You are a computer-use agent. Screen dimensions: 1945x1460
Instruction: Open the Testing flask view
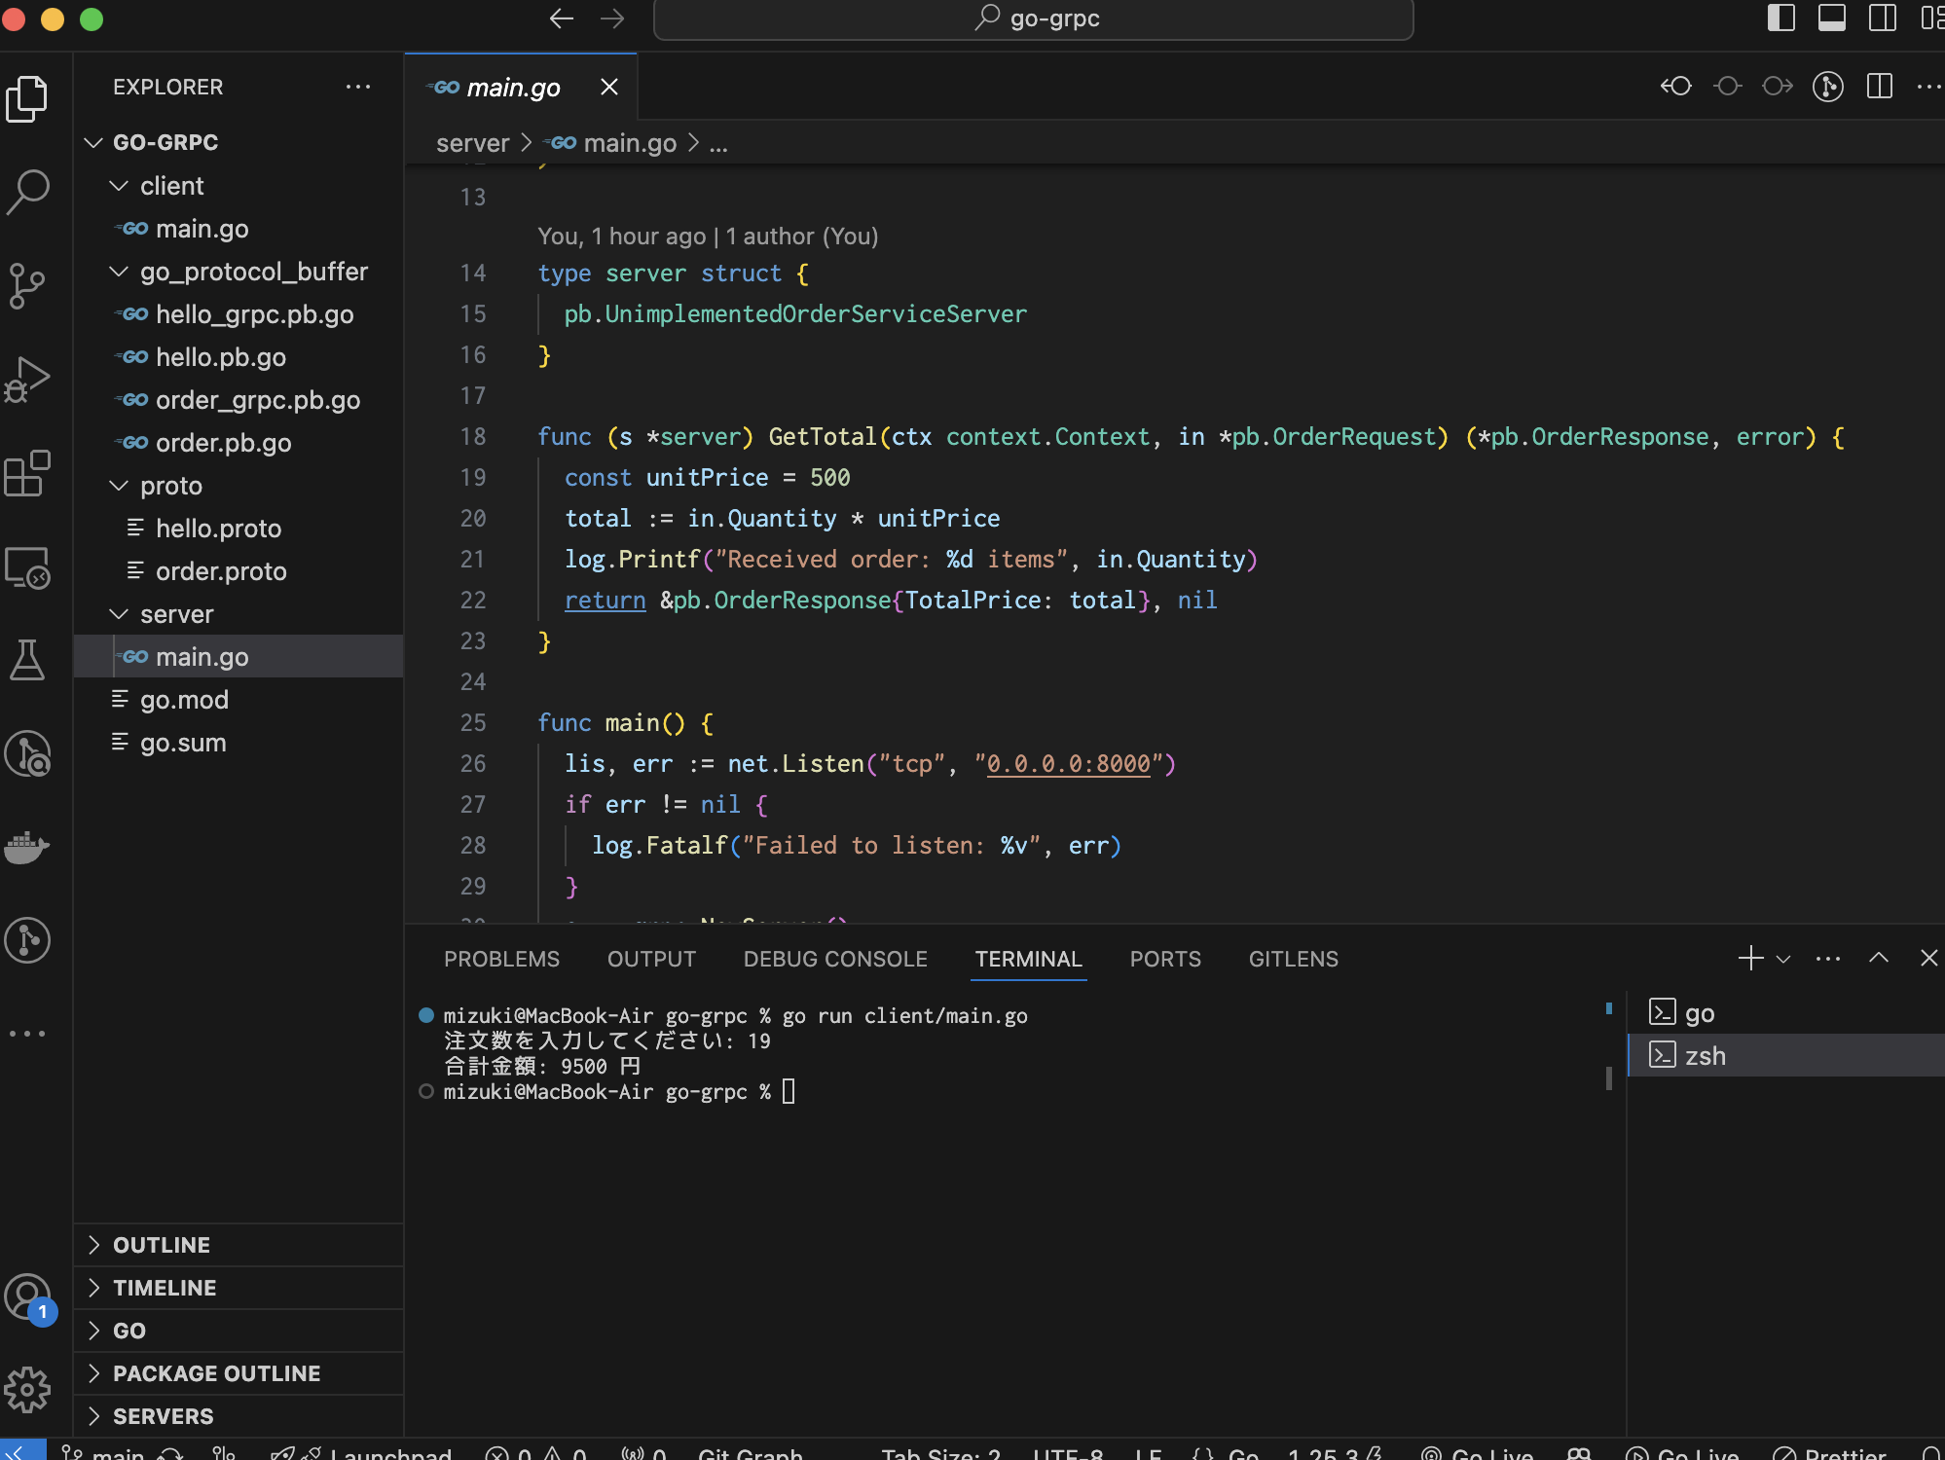28,660
